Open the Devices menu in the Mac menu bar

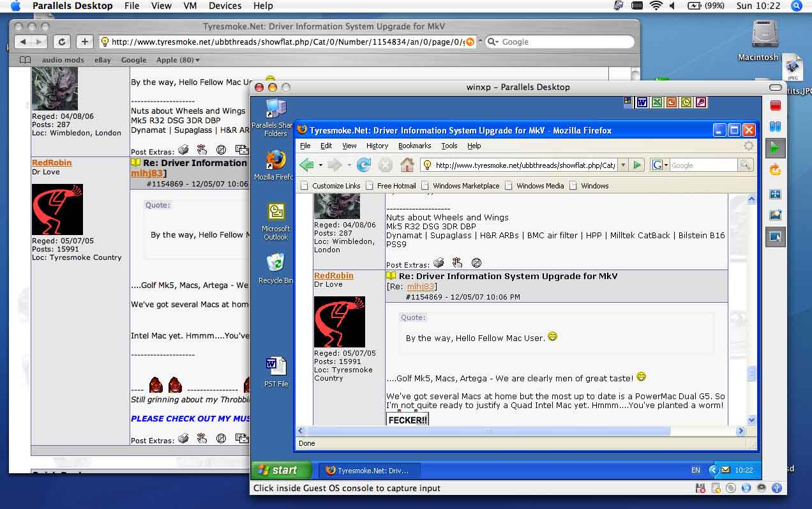225,6
